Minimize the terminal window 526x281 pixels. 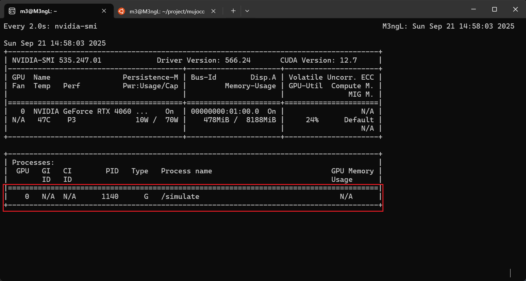(x=473, y=9)
